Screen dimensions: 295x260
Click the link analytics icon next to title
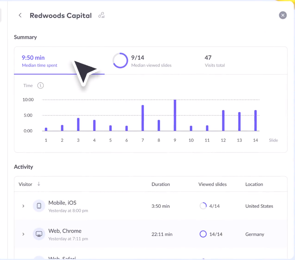[x=101, y=15]
